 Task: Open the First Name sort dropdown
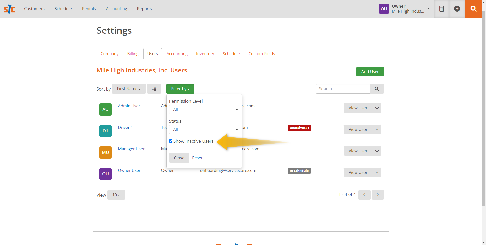[x=129, y=89]
